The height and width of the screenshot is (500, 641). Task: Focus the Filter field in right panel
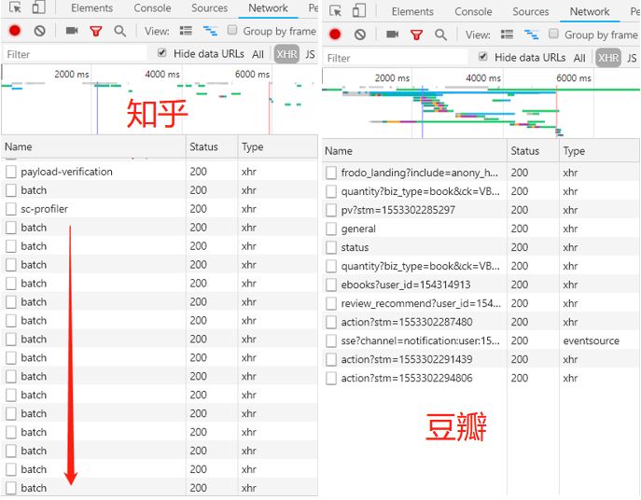click(396, 58)
